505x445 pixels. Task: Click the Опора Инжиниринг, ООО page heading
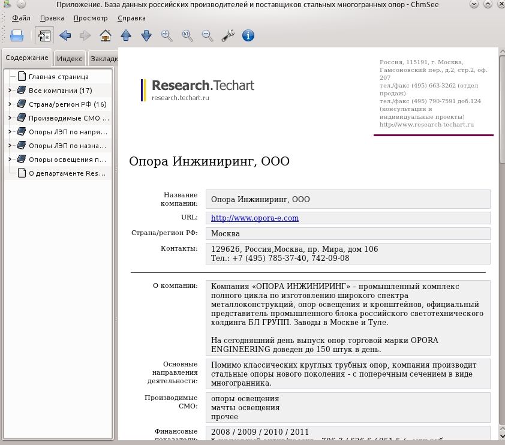click(x=209, y=161)
